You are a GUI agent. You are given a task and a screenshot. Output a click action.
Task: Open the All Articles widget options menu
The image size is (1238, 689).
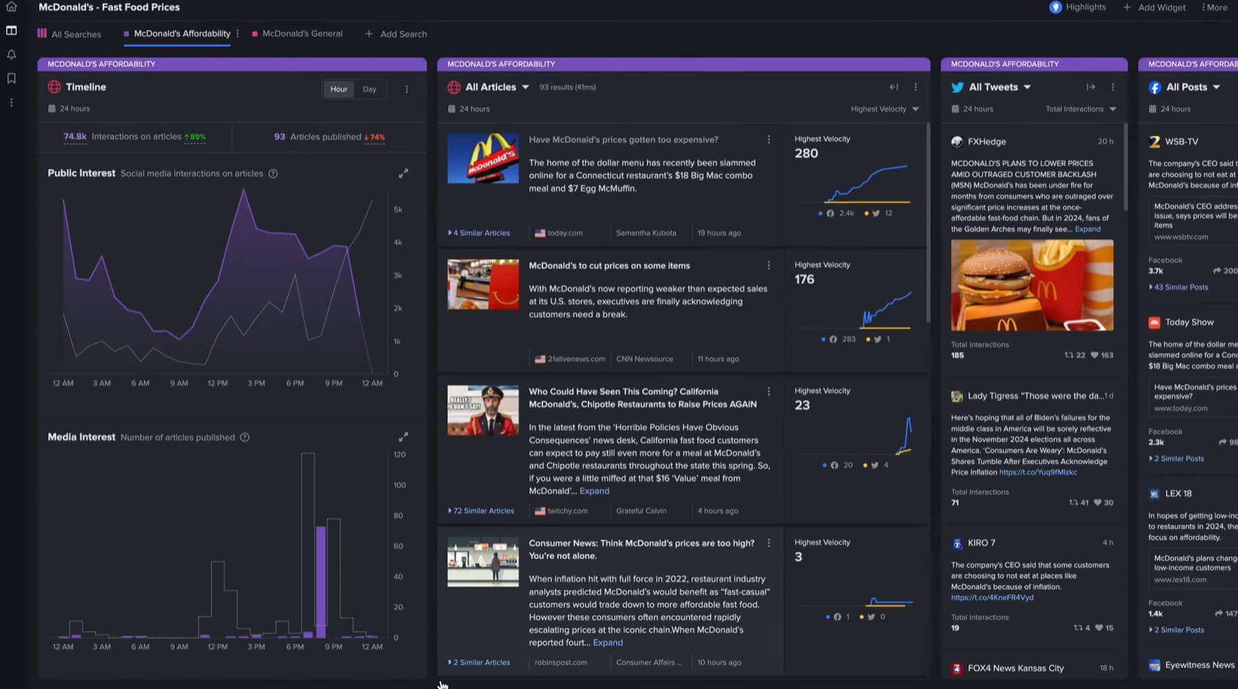[x=916, y=87]
